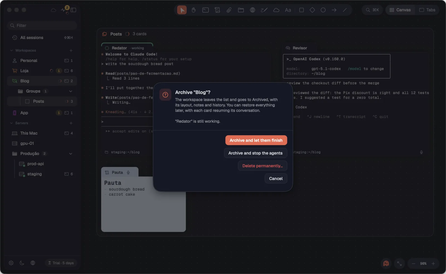The width and height of the screenshot is (446, 274).
Task: Open the activity indicator with badge 2
Action: (64, 10)
